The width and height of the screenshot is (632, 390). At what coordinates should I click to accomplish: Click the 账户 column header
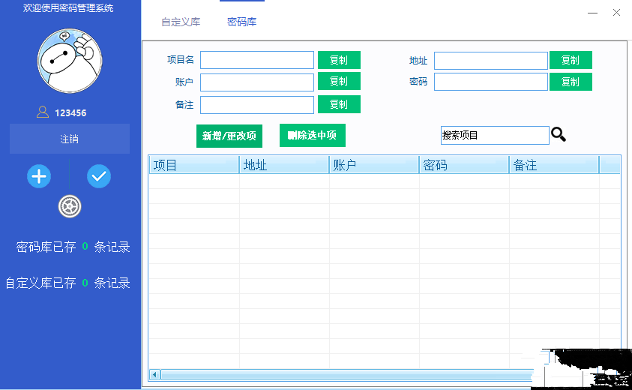coord(373,165)
